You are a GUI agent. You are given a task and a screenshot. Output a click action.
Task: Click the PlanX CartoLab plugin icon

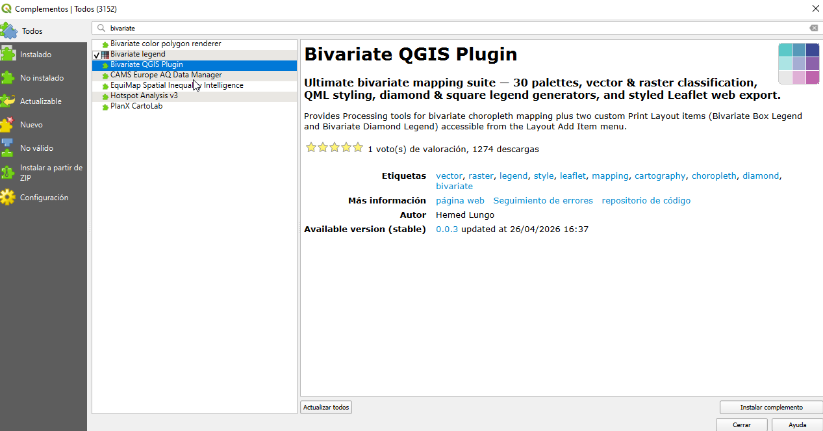105,107
